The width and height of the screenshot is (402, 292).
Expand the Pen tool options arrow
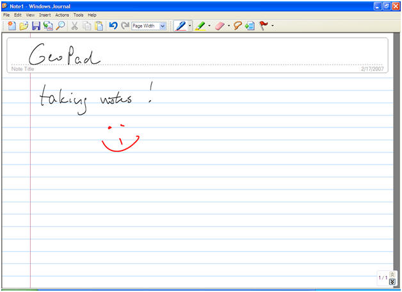190,26
